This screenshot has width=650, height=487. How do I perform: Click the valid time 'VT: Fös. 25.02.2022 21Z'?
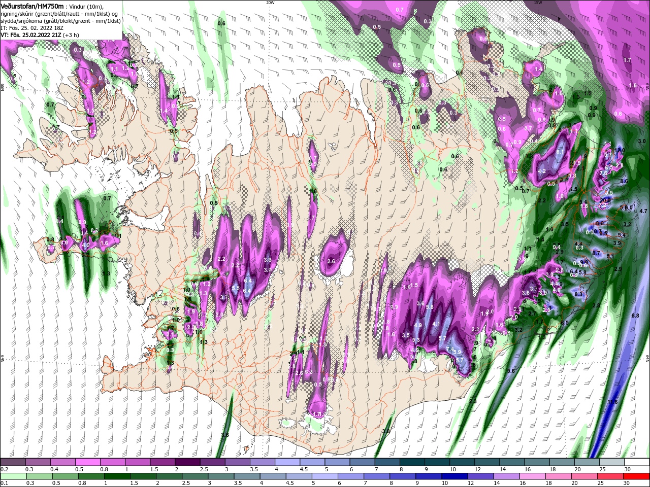click(x=31, y=35)
